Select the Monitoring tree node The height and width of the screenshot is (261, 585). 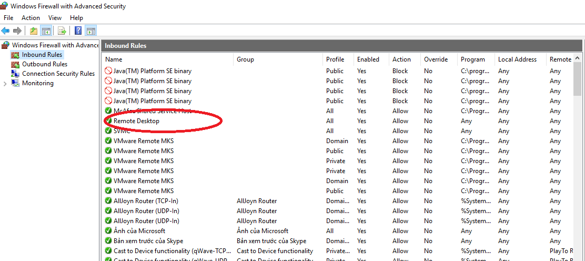coord(38,83)
